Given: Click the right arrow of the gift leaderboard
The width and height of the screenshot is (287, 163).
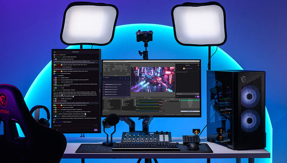Looking at the screenshot, I should [x=199, y=69].
